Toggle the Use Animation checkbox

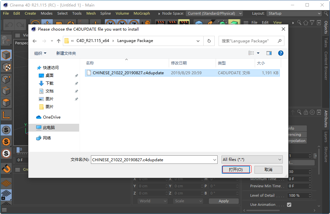pos(289,205)
